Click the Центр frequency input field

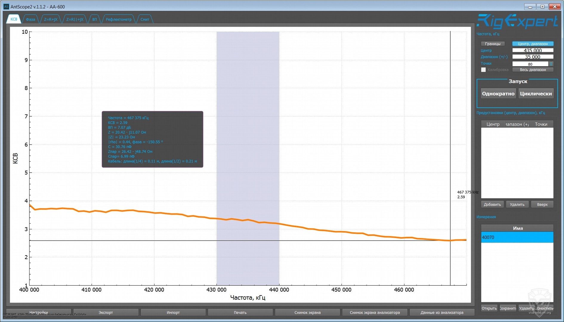point(532,50)
